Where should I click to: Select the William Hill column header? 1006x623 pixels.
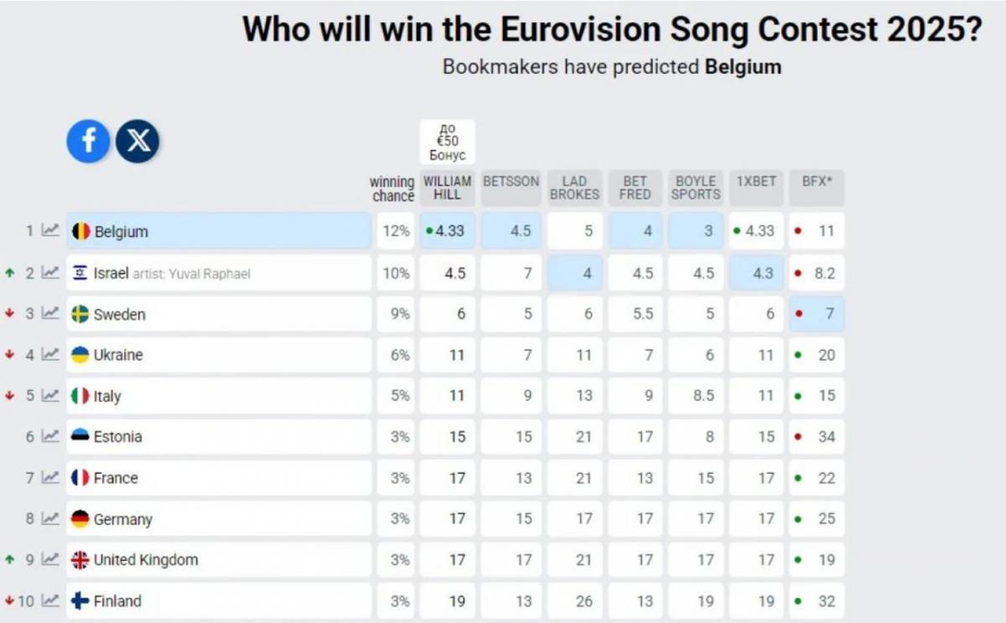pyautogui.click(x=448, y=188)
